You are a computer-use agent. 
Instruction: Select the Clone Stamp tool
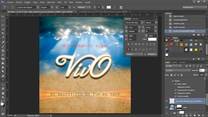(3, 50)
